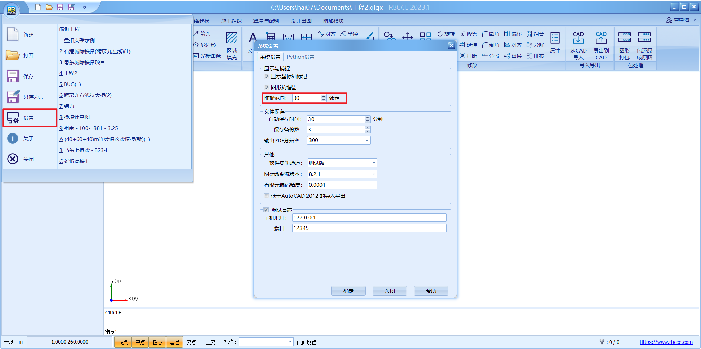Image resolution: width=701 pixels, height=349 pixels.
Task: Click the 旋转 rotate tool
Action: click(x=446, y=34)
